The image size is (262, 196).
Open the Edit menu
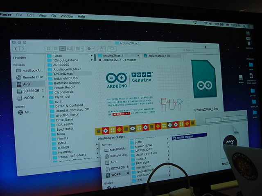[x=30, y=15]
